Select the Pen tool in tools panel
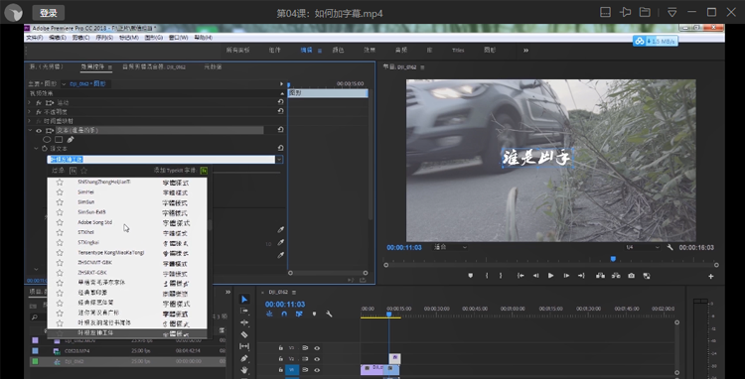745x379 pixels. 244,358
